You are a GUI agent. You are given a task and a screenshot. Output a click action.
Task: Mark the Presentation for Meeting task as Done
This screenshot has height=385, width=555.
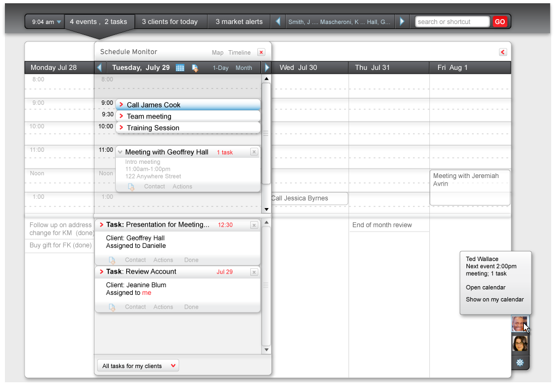coord(191,260)
